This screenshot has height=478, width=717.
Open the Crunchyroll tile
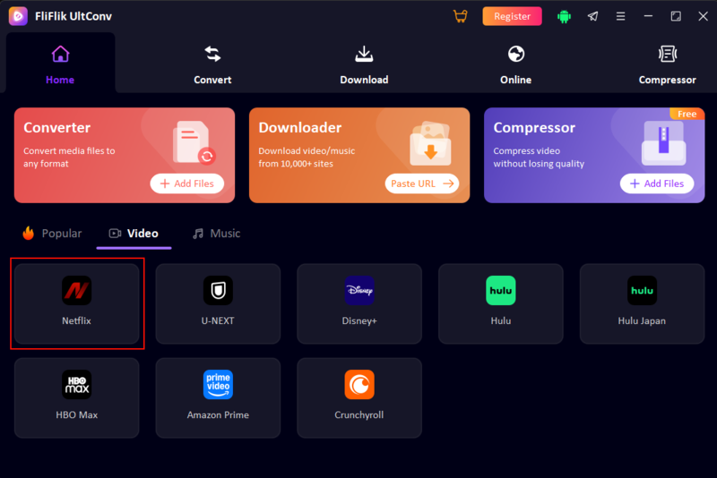click(359, 397)
